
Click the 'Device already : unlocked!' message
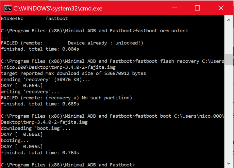105,43
